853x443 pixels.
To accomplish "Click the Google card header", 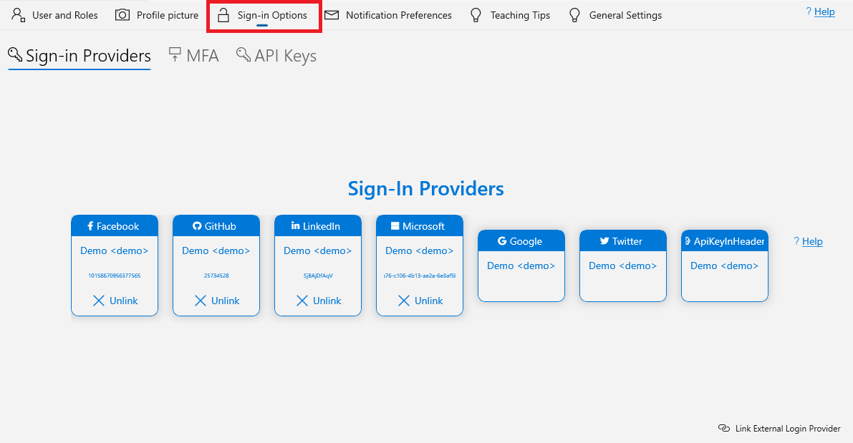I will pyautogui.click(x=521, y=240).
